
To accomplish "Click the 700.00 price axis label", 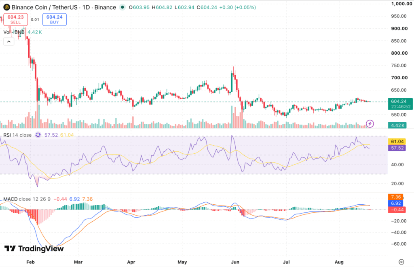I will [x=399, y=78].
